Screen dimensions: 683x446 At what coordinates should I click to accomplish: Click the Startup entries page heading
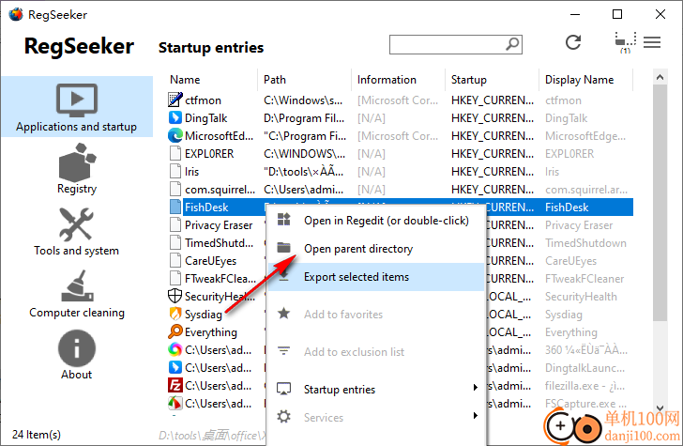211,48
